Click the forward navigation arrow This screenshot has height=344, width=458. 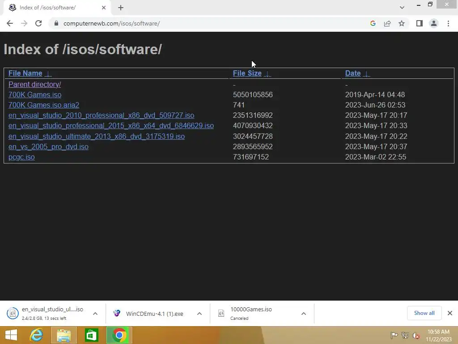24,23
